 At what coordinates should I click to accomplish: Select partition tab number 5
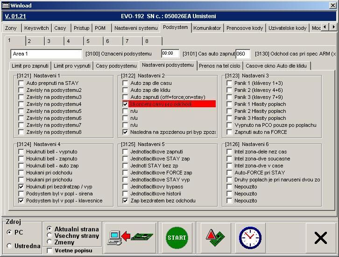pos(87,41)
